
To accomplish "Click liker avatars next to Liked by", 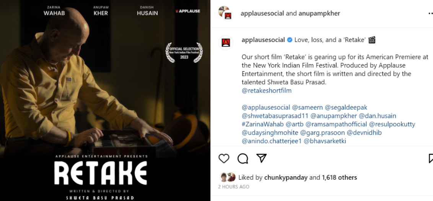I will tap(228, 177).
